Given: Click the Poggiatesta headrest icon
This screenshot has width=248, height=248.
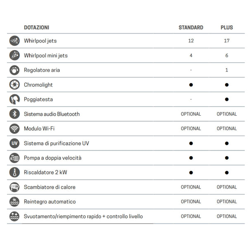Looking at the screenshot, I should pyautogui.click(x=14, y=99).
